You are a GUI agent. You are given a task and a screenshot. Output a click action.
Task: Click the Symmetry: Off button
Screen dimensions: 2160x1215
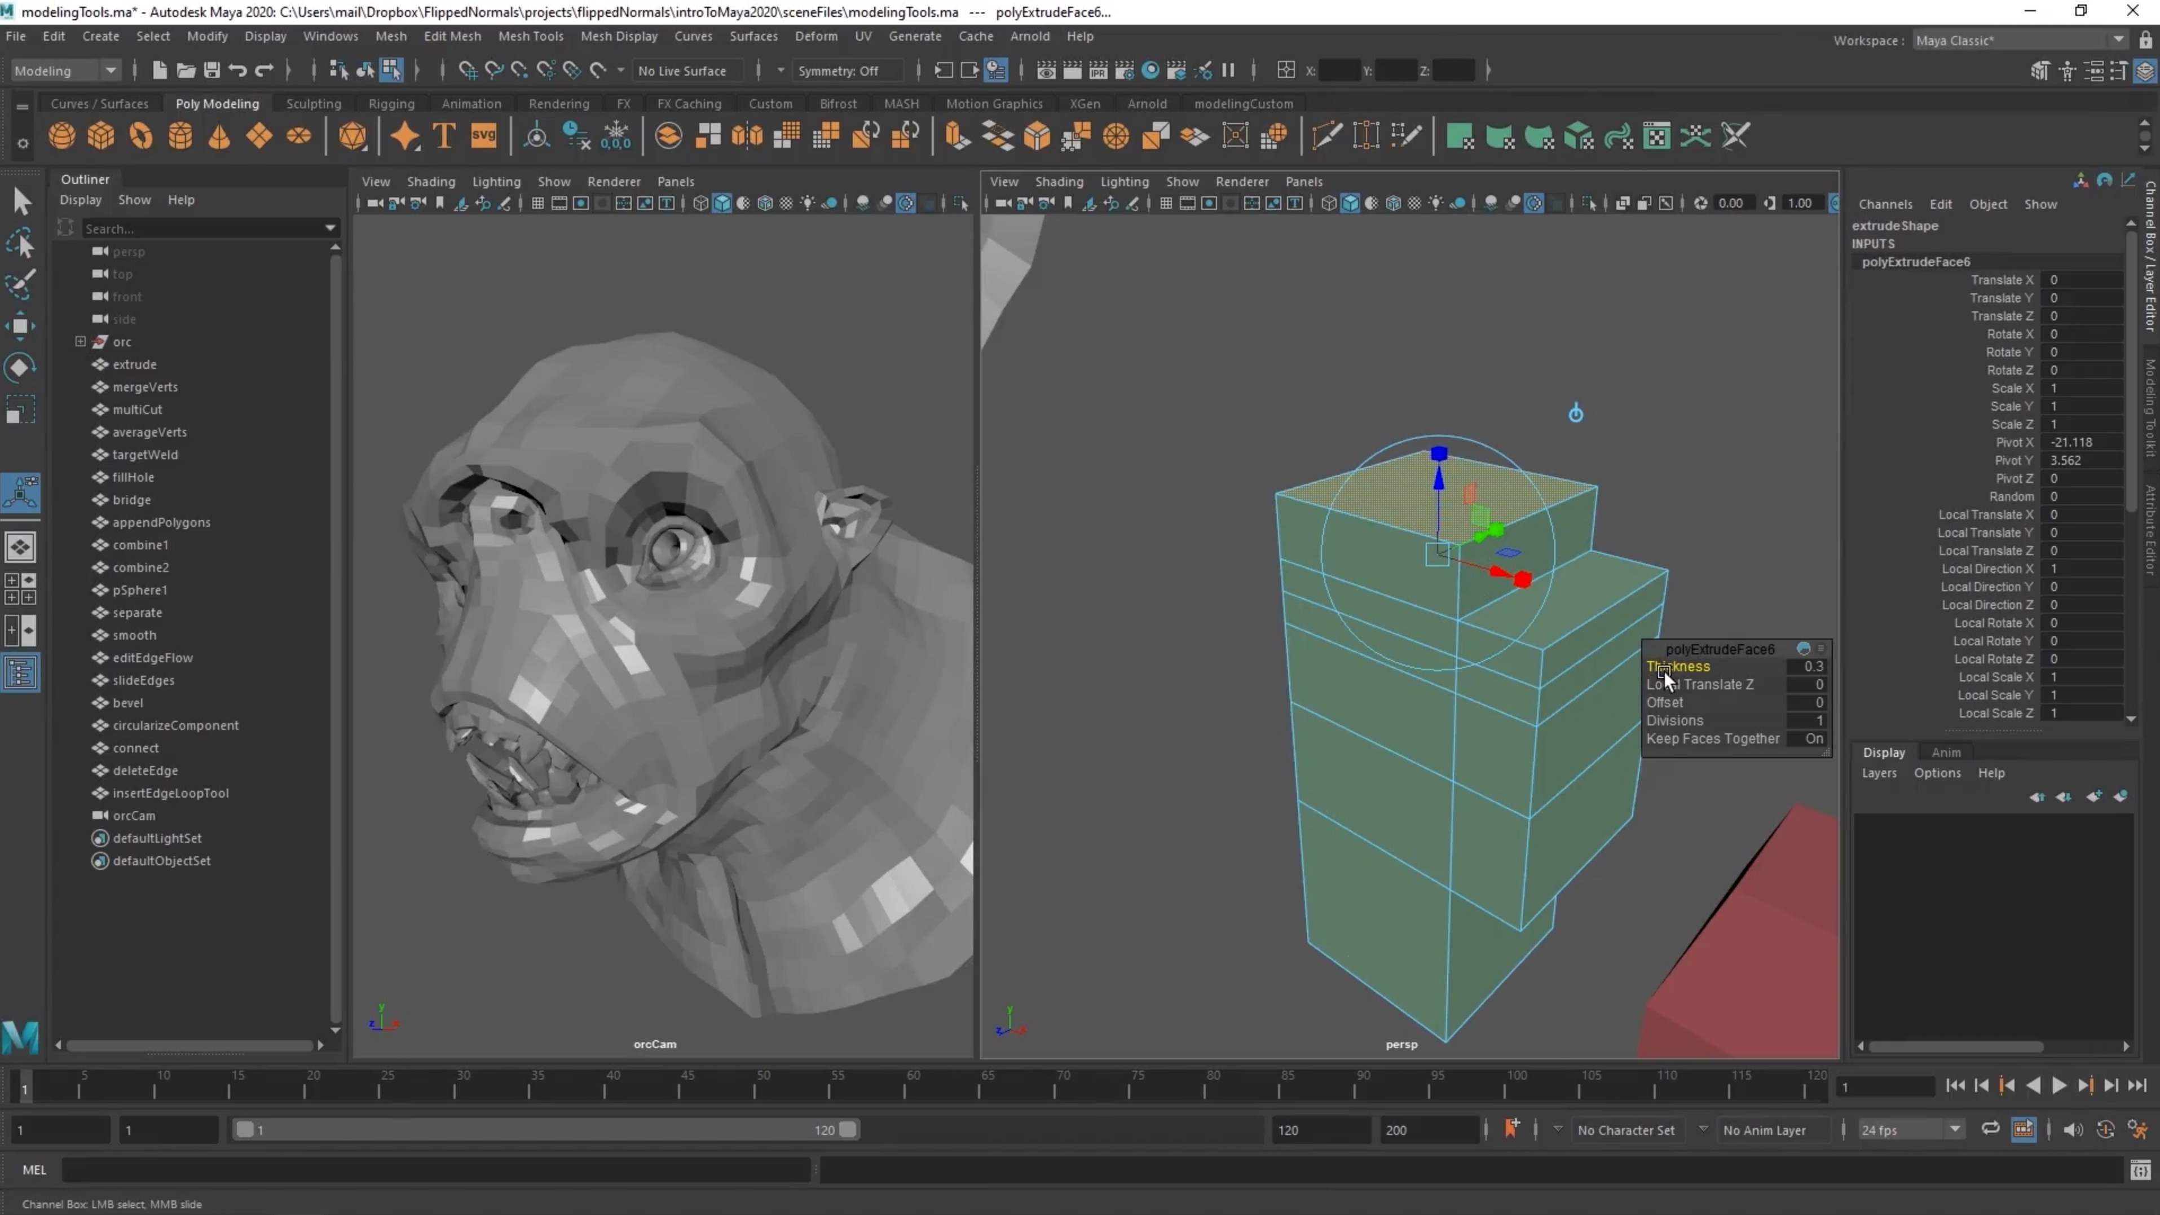point(837,71)
